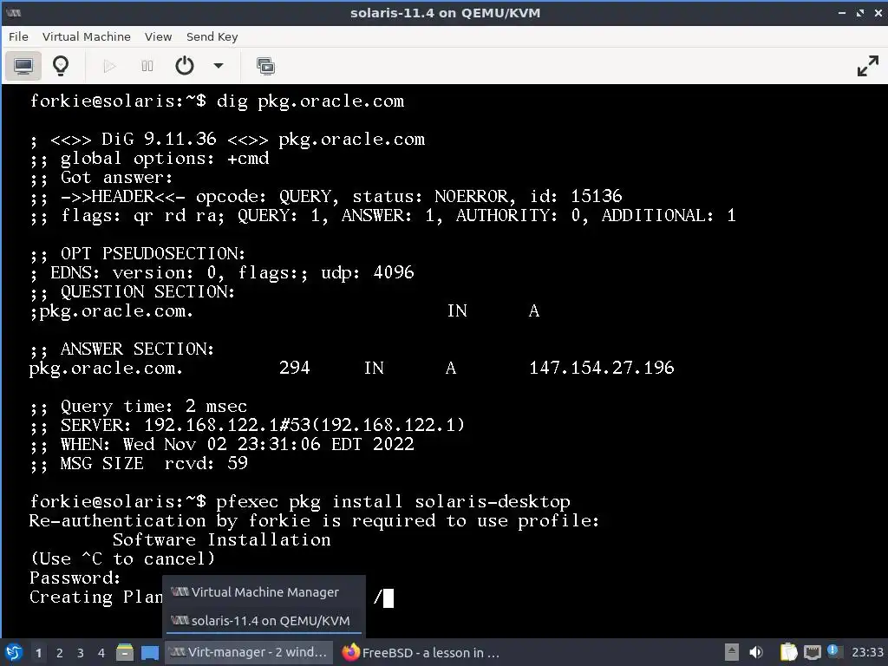This screenshot has width=888, height=666.
Task: Show the graphical console view
Action: click(x=23, y=66)
